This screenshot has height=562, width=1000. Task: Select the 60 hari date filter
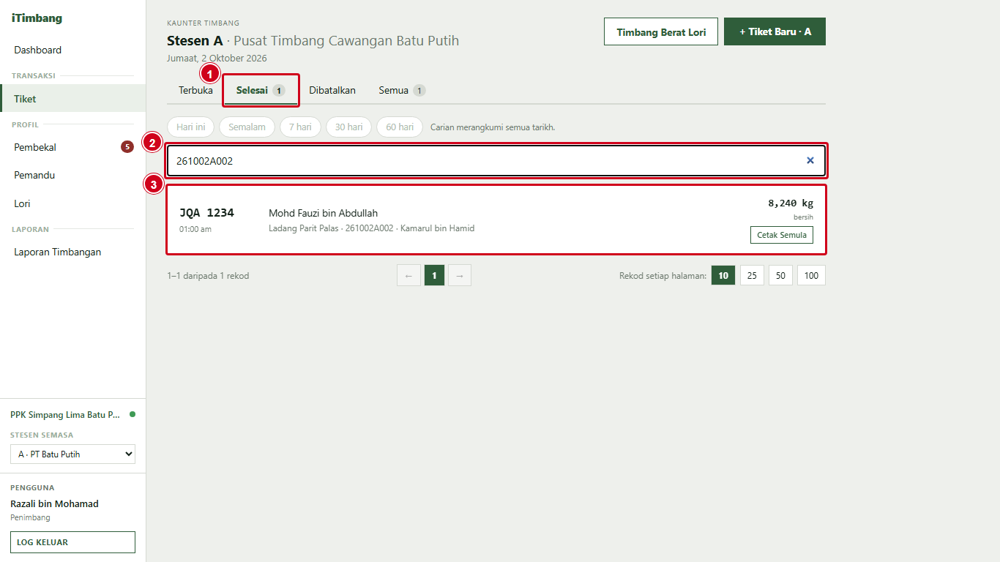pyautogui.click(x=400, y=127)
